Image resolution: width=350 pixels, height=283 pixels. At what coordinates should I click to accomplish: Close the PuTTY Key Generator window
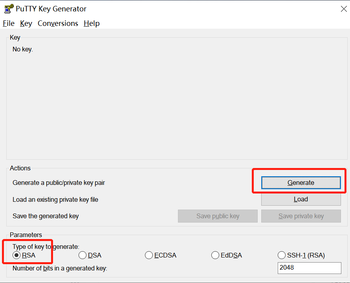coord(344,9)
